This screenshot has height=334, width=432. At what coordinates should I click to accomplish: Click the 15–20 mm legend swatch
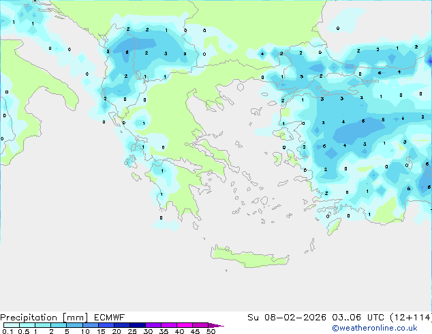(x=106, y=325)
